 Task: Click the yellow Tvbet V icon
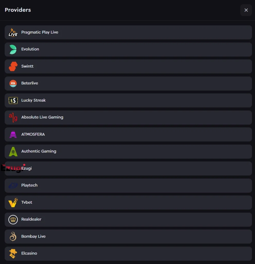pyautogui.click(x=13, y=202)
